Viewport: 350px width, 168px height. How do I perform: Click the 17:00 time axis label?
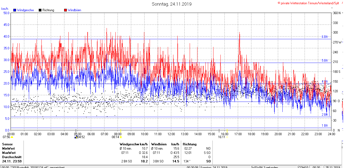tap(238, 134)
